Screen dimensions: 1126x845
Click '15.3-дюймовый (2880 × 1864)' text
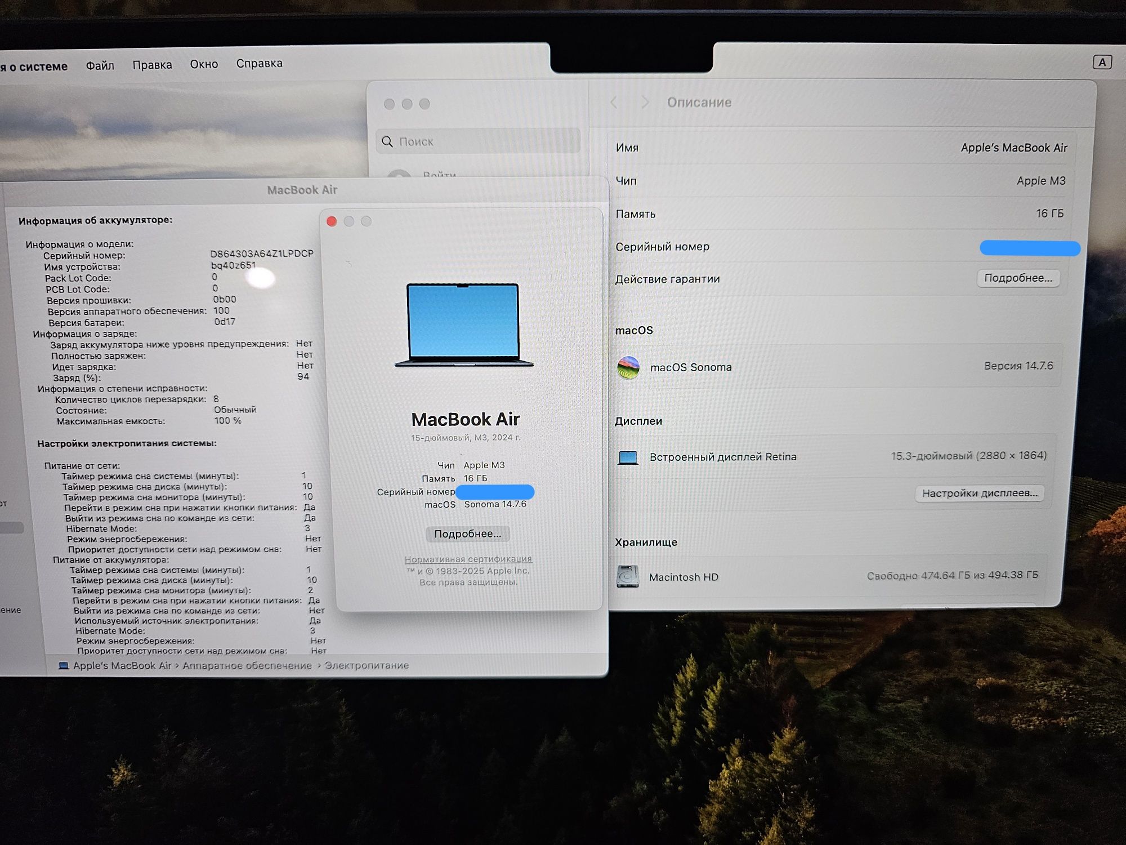[x=968, y=456]
